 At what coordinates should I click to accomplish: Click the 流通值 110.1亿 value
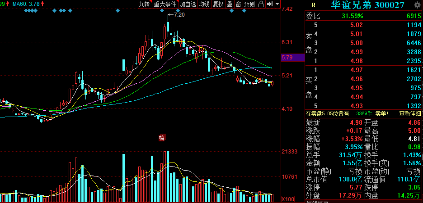(x=409, y=180)
